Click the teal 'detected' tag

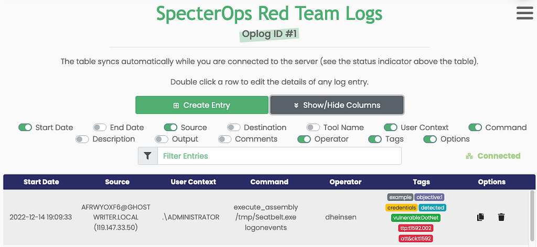432,208
